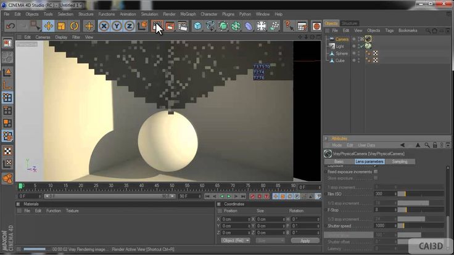Toggle Z axis lock
454x255 pixels.
[129, 26]
